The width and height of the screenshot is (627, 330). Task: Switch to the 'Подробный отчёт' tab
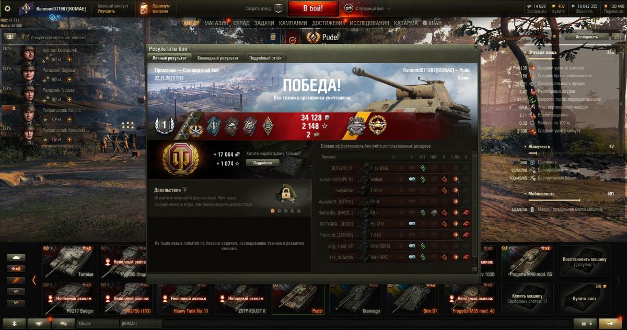point(265,58)
